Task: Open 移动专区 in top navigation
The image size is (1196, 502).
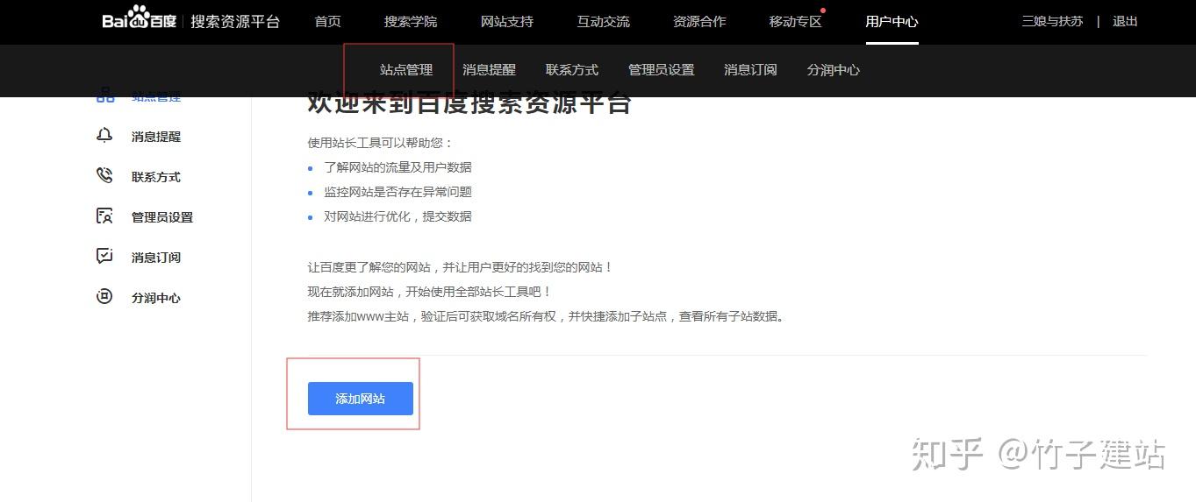Action: tap(796, 22)
